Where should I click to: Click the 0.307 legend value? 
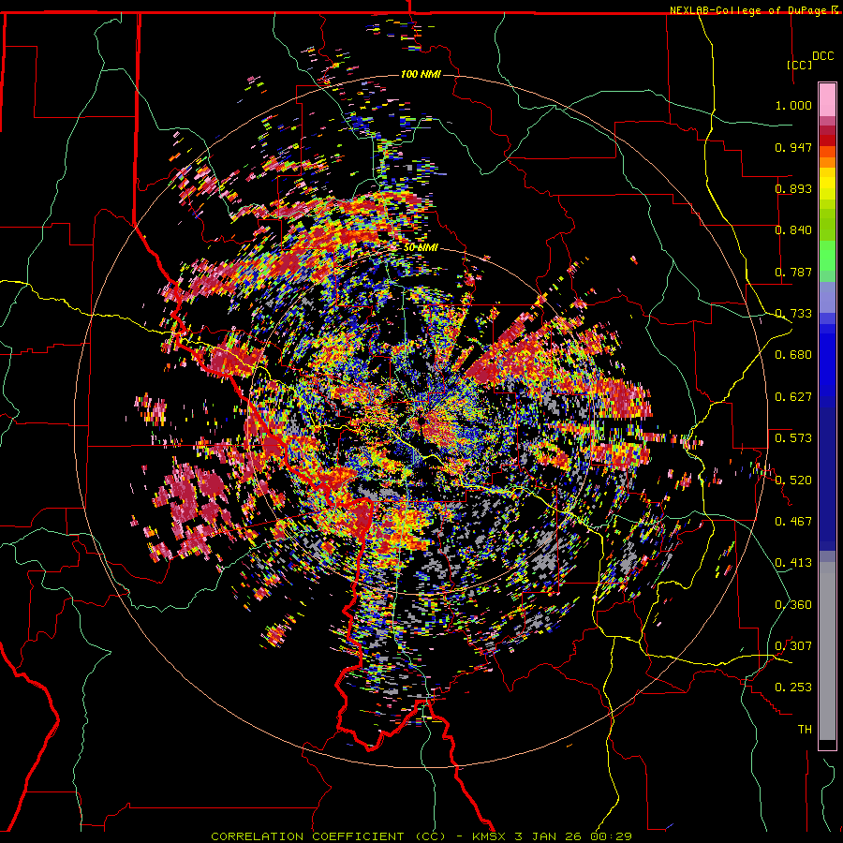coord(793,646)
